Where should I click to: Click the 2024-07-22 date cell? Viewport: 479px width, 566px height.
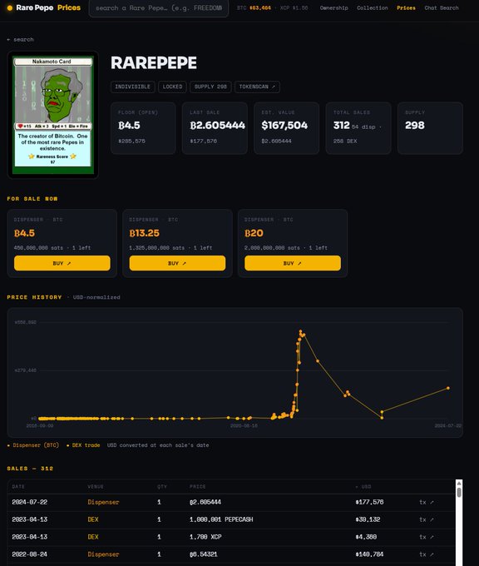[30, 502]
